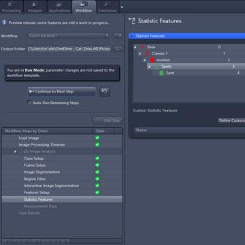The width and height of the screenshot is (245, 245).
Task: Click the Image Analysis step icon
Action: (26, 152)
